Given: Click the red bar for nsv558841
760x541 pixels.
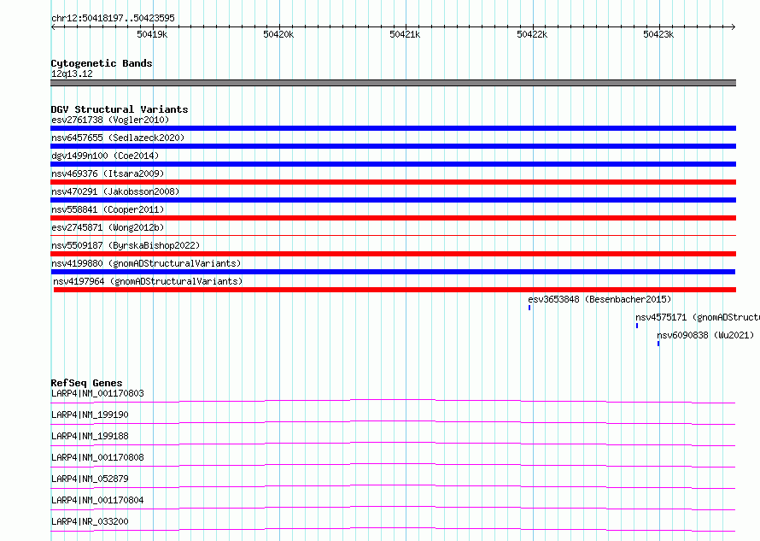Looking at the screenshot, I should [x=393, y=218].
